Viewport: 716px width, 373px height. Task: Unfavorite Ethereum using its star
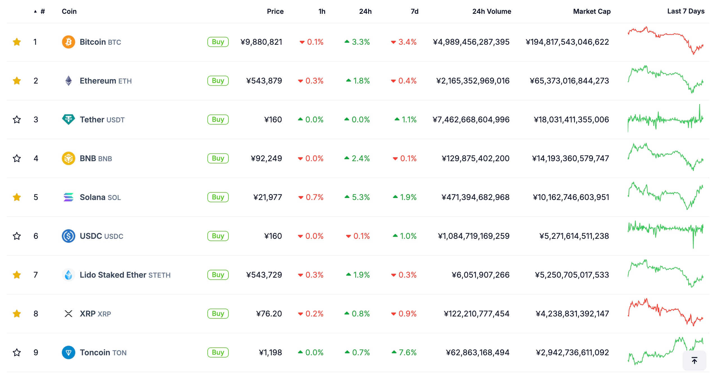tap(17, 81)
